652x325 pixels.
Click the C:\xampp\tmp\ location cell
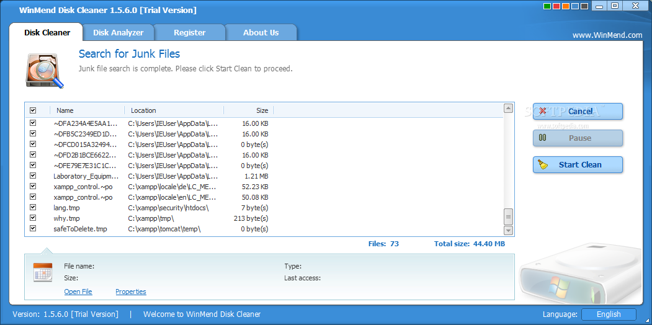(151, 218)
